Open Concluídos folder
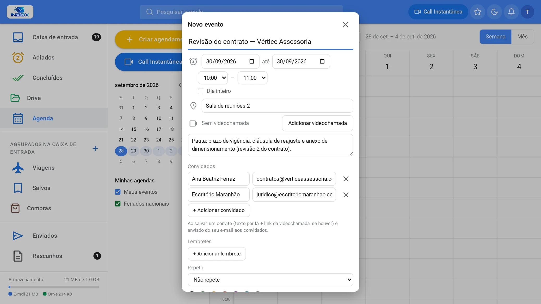Viewport: 541px width, 304px height. pos(54,78)
